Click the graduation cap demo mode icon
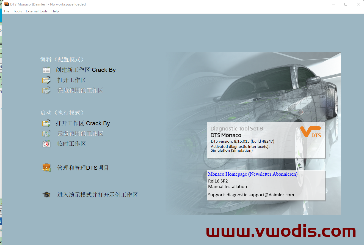364x245 pixels. 46,195
